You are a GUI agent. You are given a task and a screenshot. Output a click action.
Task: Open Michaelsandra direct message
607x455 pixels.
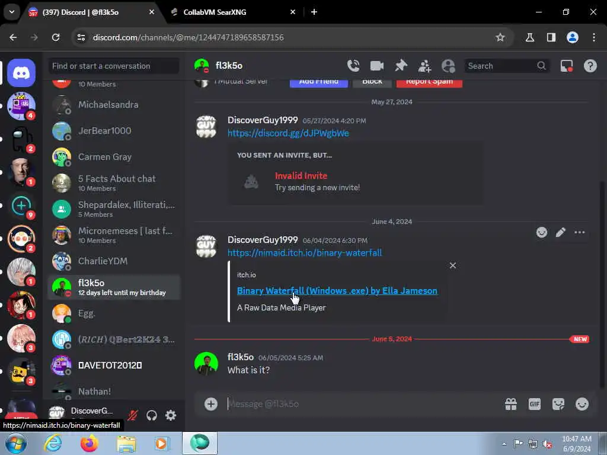(x=114, y=104)
